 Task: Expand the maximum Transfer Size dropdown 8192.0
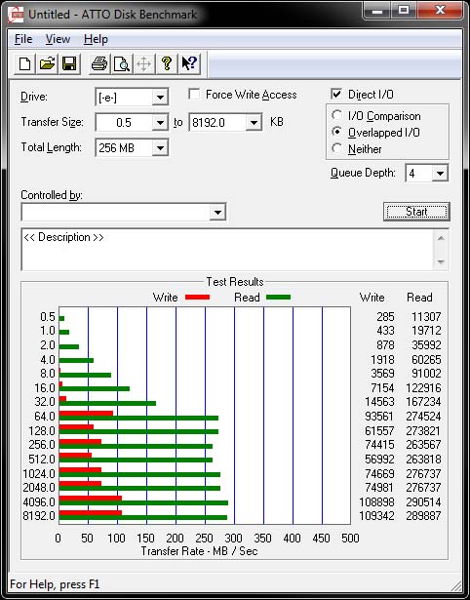[254, 123]
